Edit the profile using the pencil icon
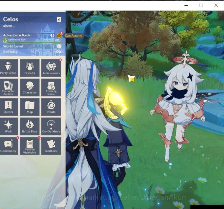 [x=59, y=19]
